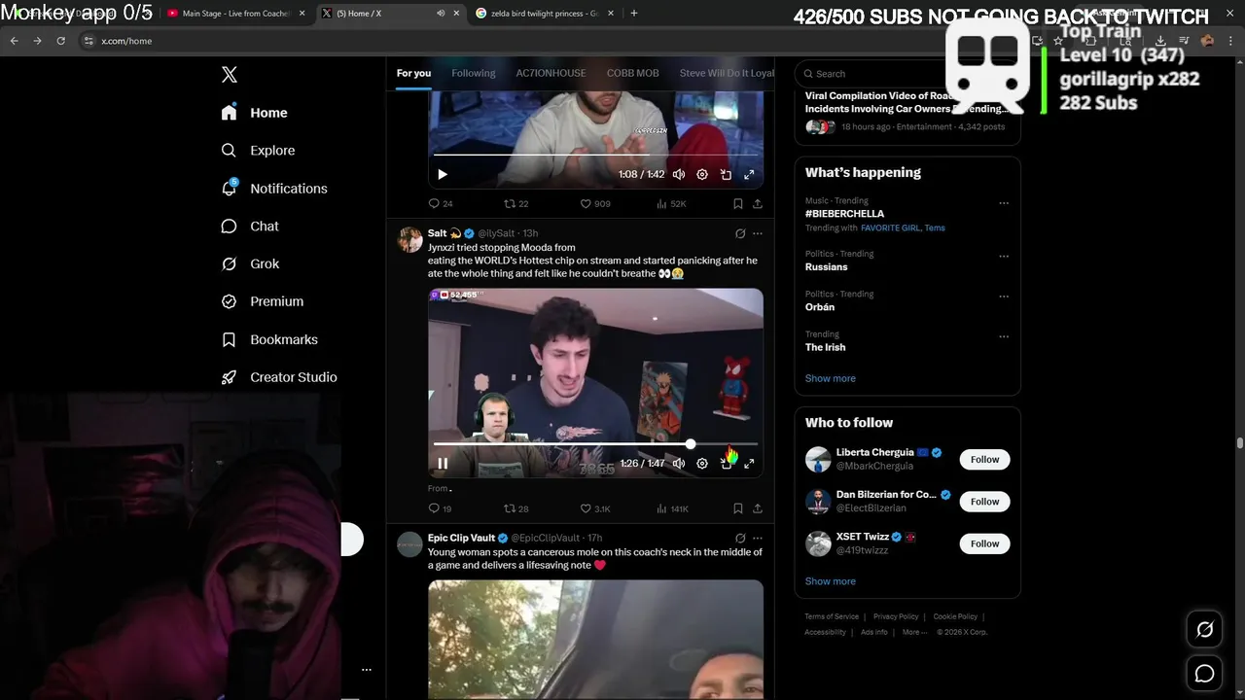Expand Salt video to fullscreen
The width and height of the screenshot is (1245, 700).
[749, 464]
